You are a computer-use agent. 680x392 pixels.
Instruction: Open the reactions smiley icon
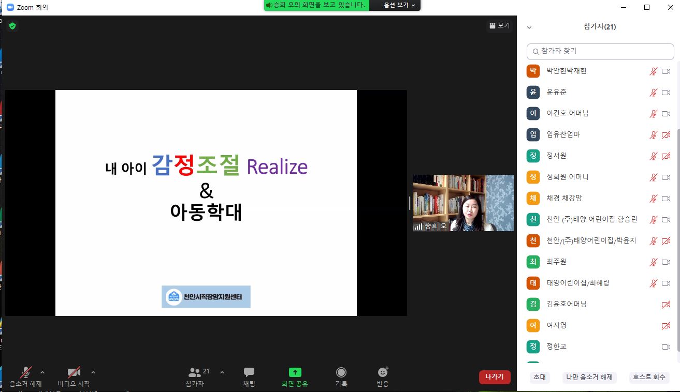click(383, 372)
